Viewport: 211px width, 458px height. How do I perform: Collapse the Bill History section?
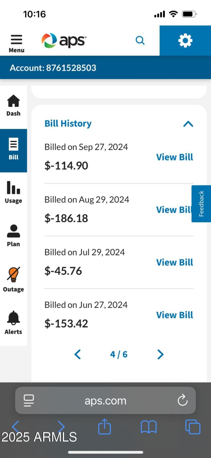pos(188,124)
